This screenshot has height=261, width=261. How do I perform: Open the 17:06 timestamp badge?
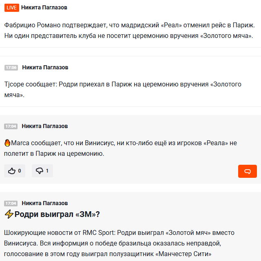pyautogui.click(x=11, y=68)
